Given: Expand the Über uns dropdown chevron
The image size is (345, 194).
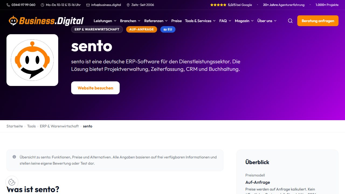Looking at the screenshot, I should tap(275, 21).
